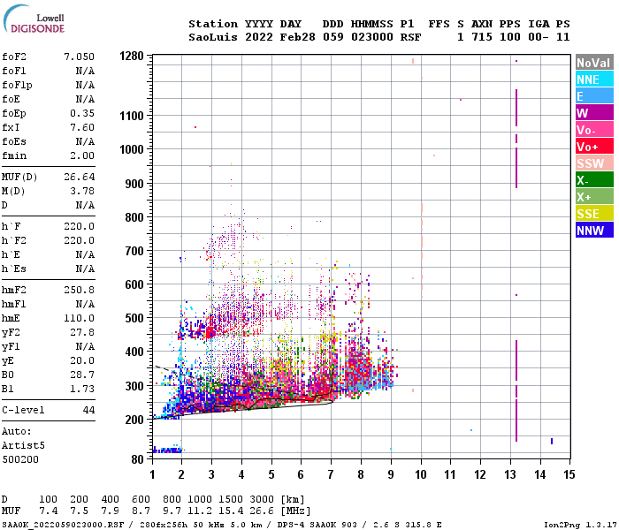Click the foE N/A value
619x530 pixels.
pyautogui.click(x=85, y=99)
